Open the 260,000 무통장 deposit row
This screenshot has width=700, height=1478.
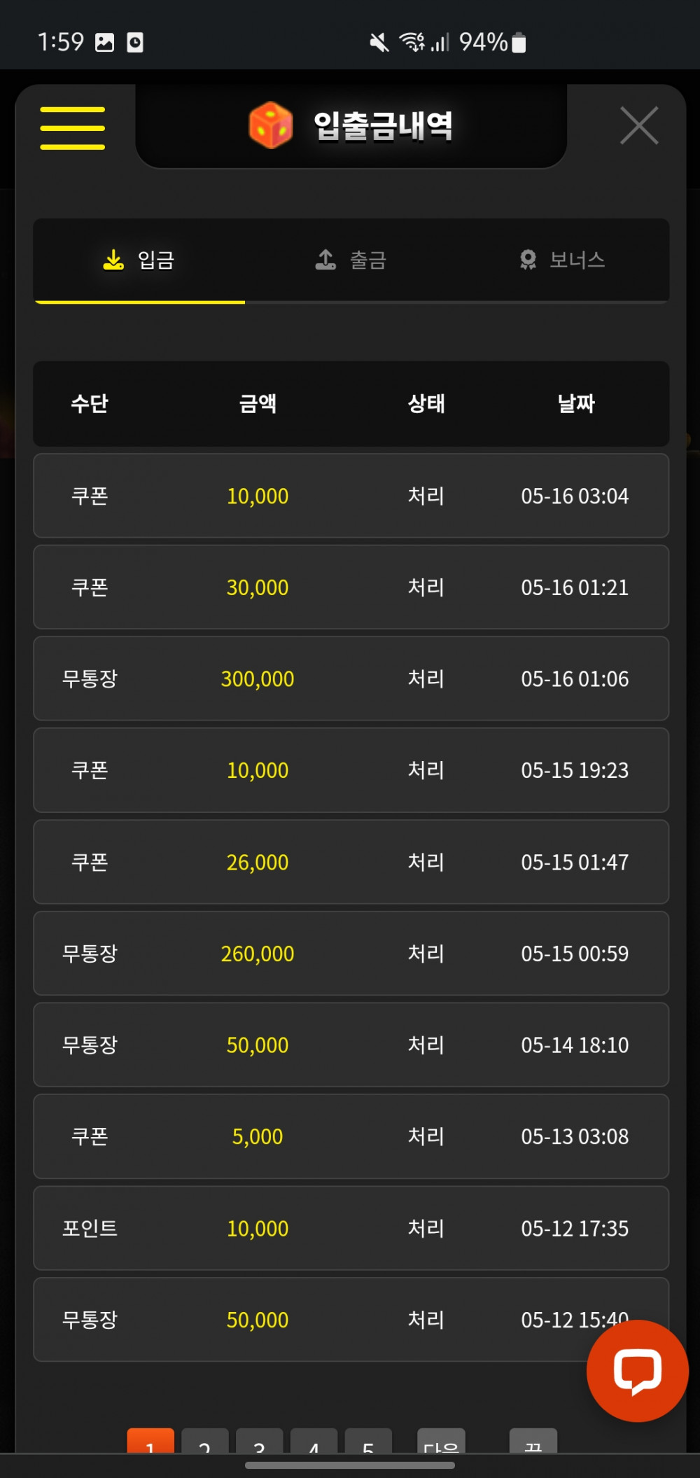[351, 954]
